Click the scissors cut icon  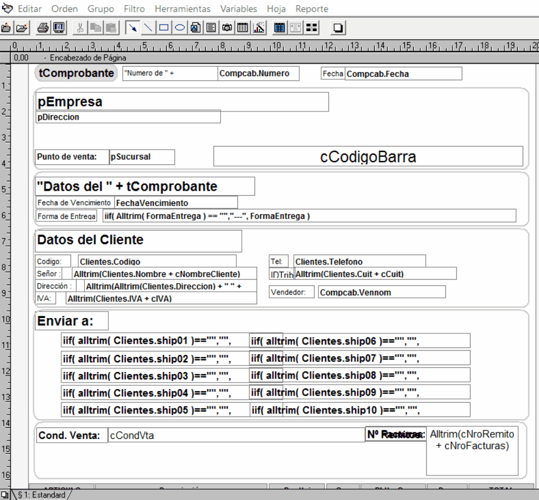point(80,28)
